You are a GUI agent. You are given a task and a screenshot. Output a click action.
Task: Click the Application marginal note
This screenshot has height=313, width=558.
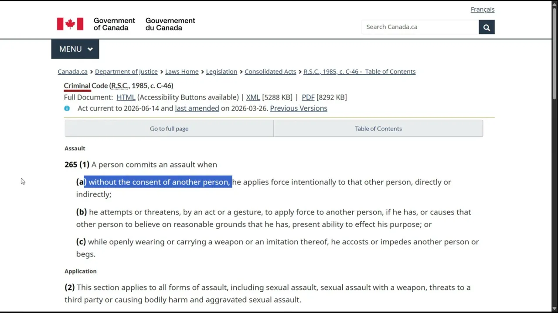[x=81, y=271]
